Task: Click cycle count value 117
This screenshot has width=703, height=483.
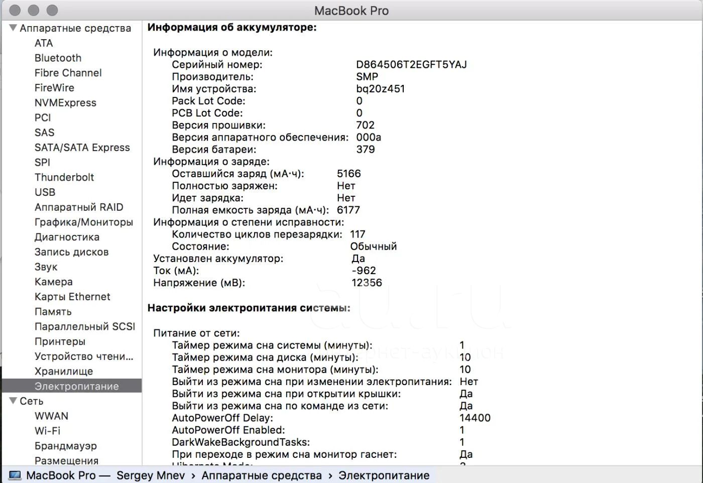Action: point(358,234)
